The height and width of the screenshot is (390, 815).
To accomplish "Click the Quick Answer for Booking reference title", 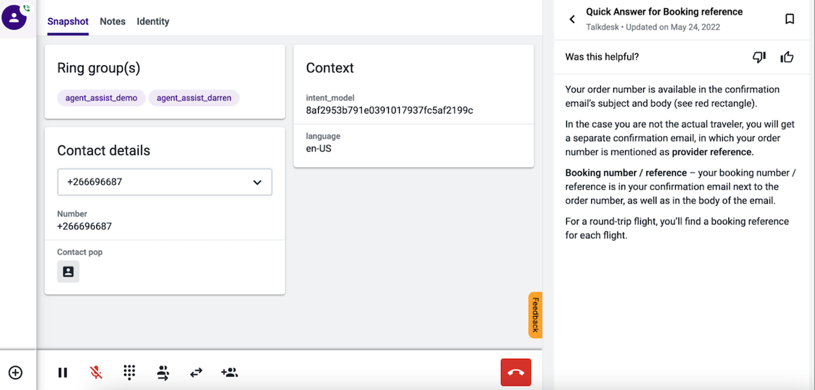I will coord(664,12).
